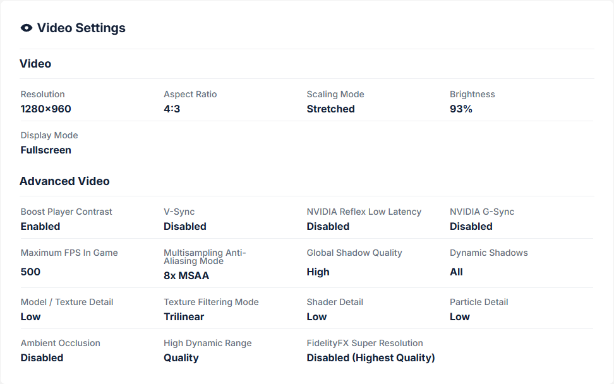This screenshot has height=384, width=614.
Task: Click the Maximum FPS value 500
Action: point(30,272)
